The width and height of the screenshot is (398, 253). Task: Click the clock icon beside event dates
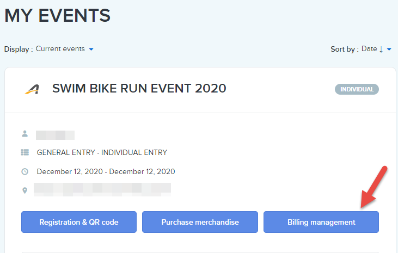point(25,172)
